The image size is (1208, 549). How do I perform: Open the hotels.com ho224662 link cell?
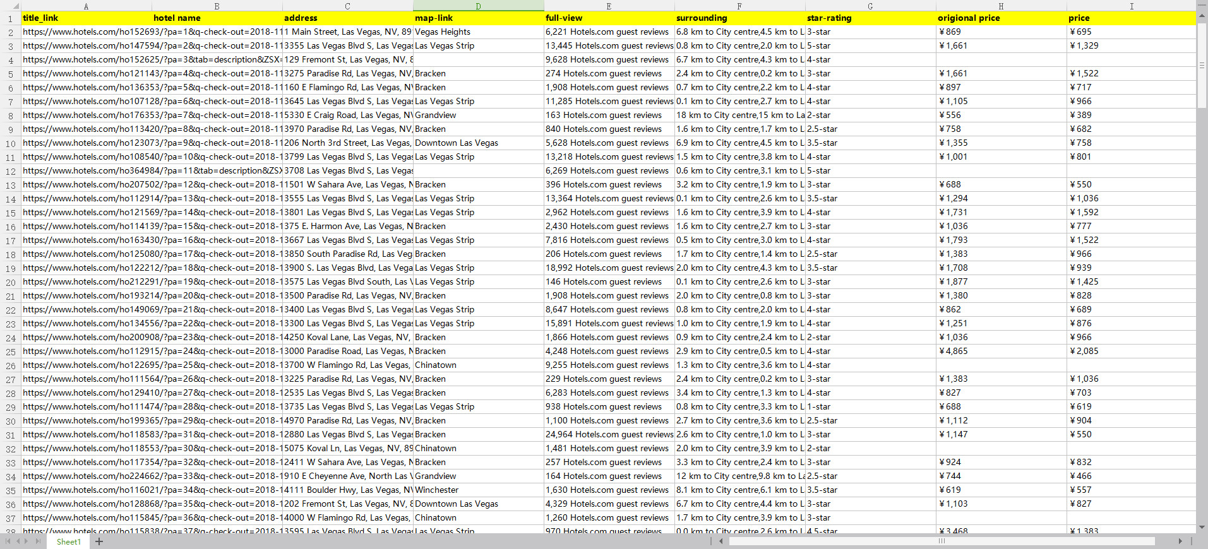pyautogui.click(x=87, y=476)
